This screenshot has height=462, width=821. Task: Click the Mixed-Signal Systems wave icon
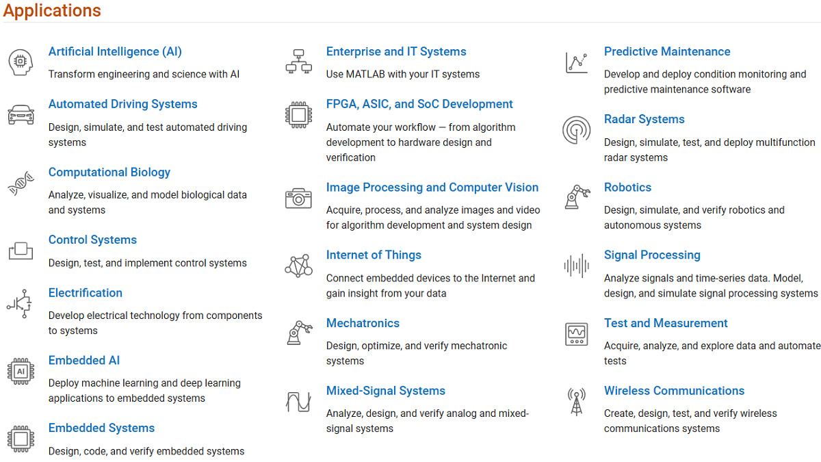pyautogui.click(x=298, y=402)
